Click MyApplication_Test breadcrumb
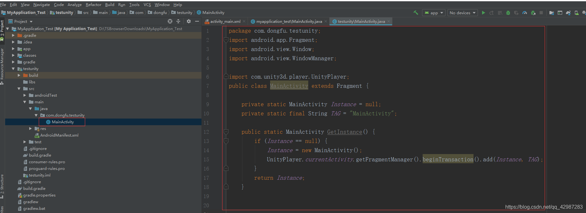The height and width of the screenshot is (213, 586). 24,13
